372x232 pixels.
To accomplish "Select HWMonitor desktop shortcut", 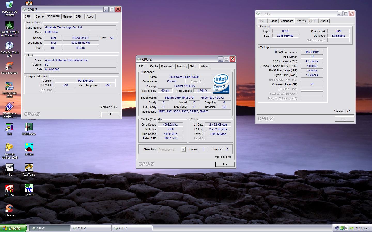I will [29, 129].
